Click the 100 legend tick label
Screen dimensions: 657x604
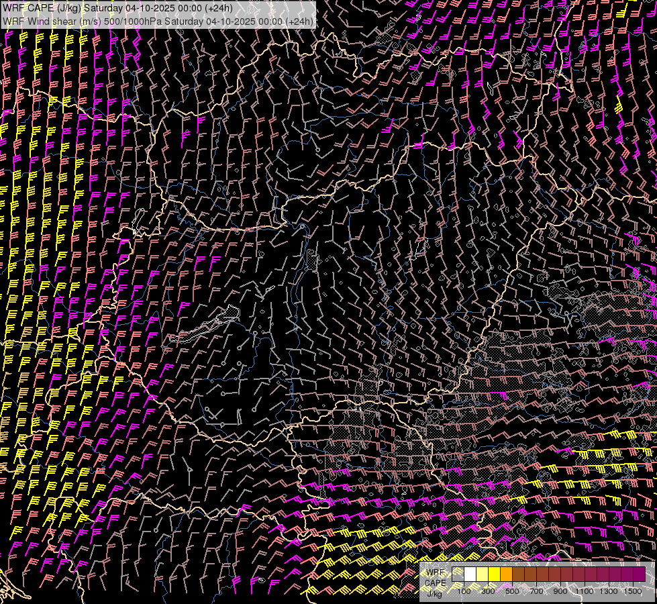pos(464,591)
